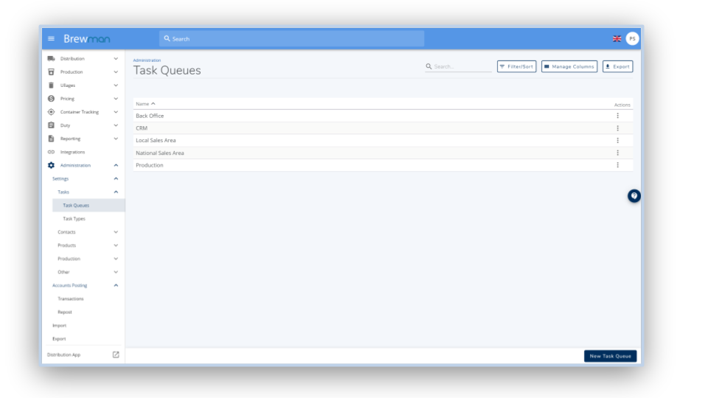
Task: Open actions menu for Production queue row
Action: tap(618, 165)
